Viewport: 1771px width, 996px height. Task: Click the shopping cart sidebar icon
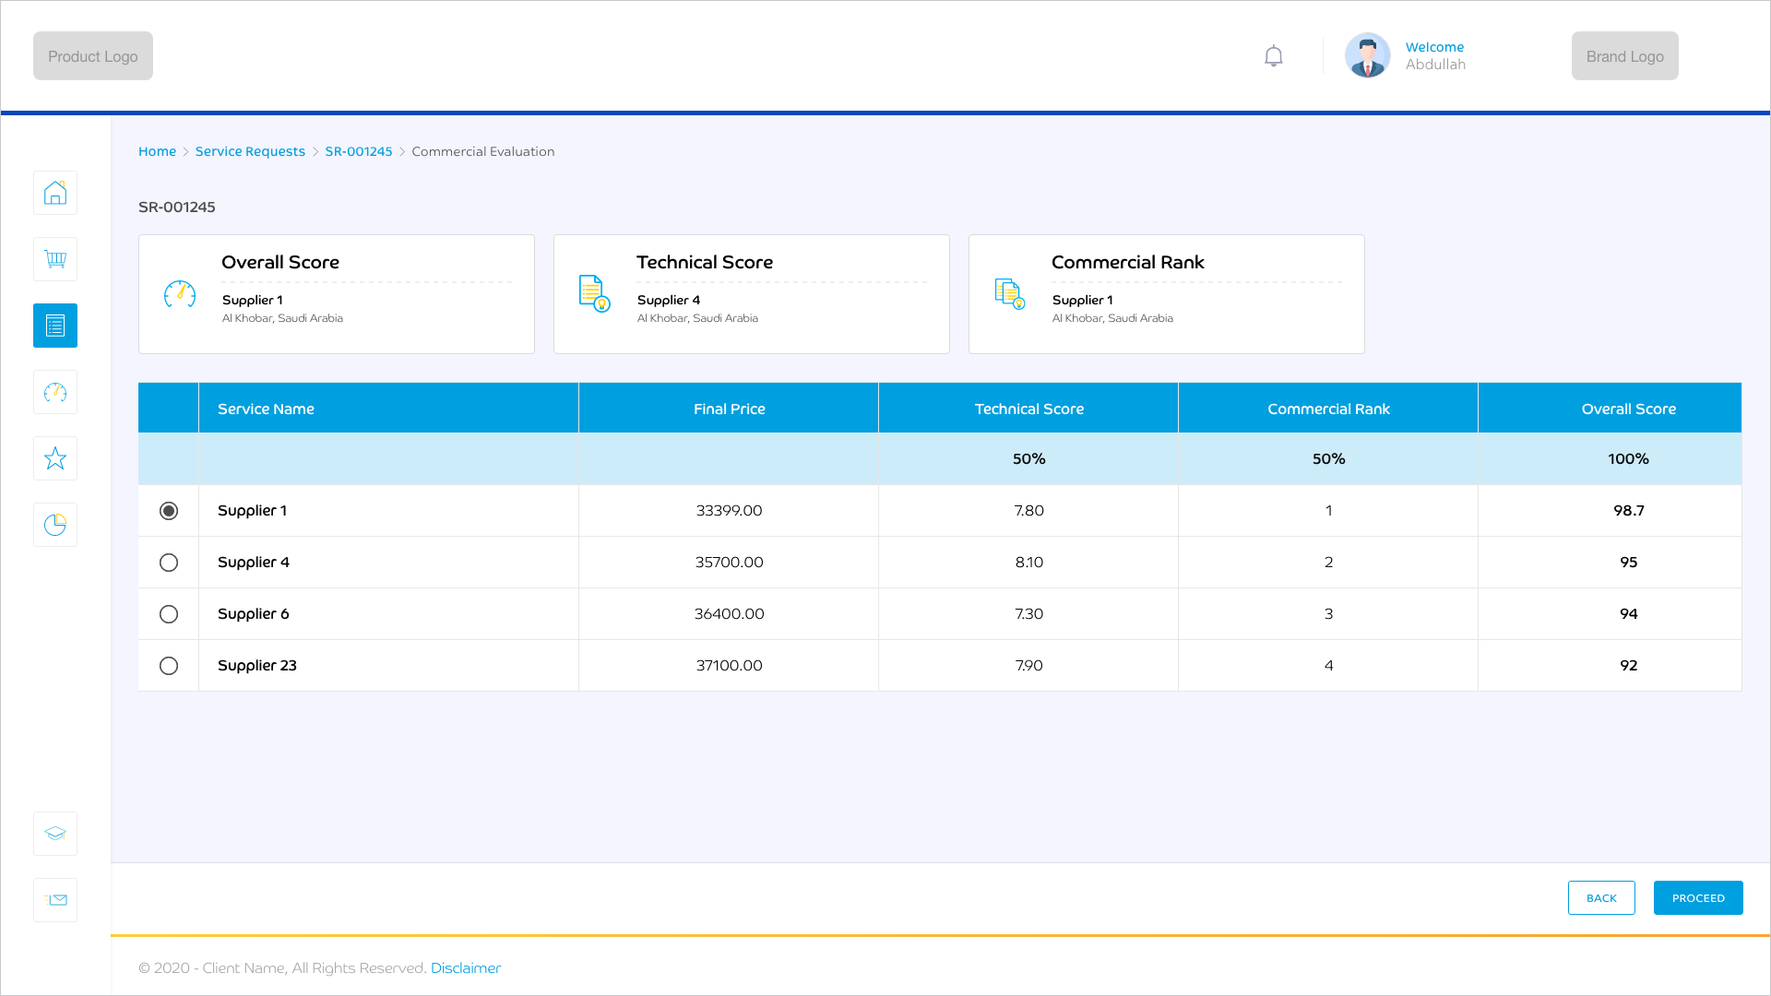point(55,259)
